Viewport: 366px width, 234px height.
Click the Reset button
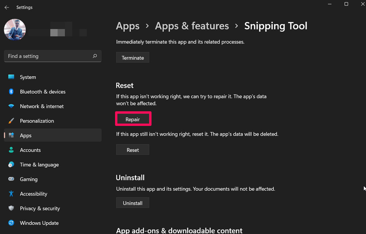pos(132,150)
